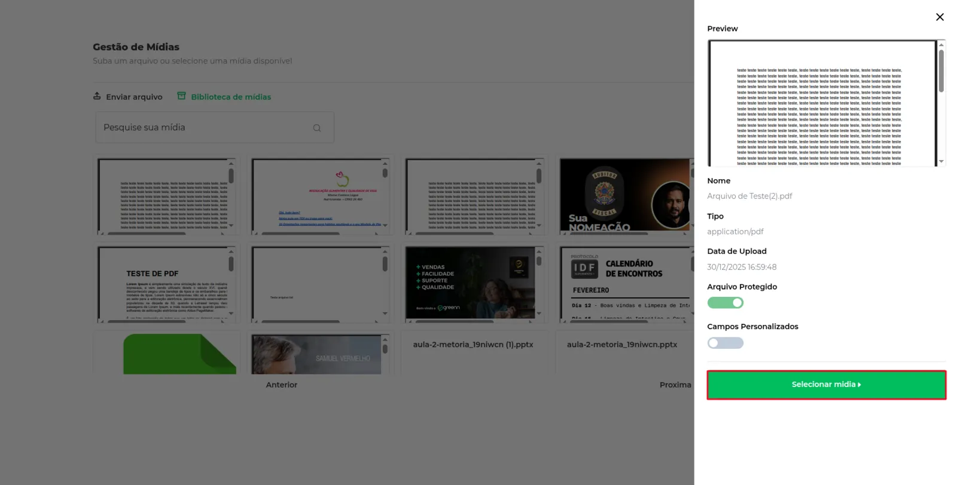Screen dimensions: 957x485
Task: Click the preview scrollbar down arrow
Action: tap(941, 161)
